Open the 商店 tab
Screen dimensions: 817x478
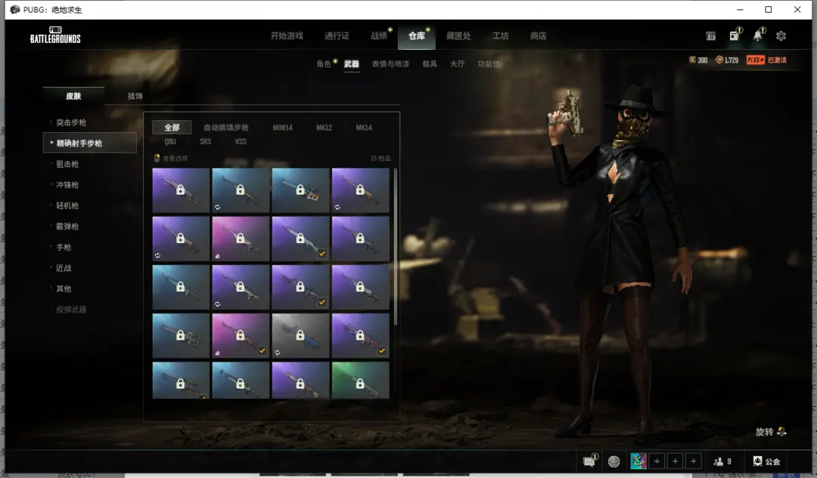coord(539,36)
